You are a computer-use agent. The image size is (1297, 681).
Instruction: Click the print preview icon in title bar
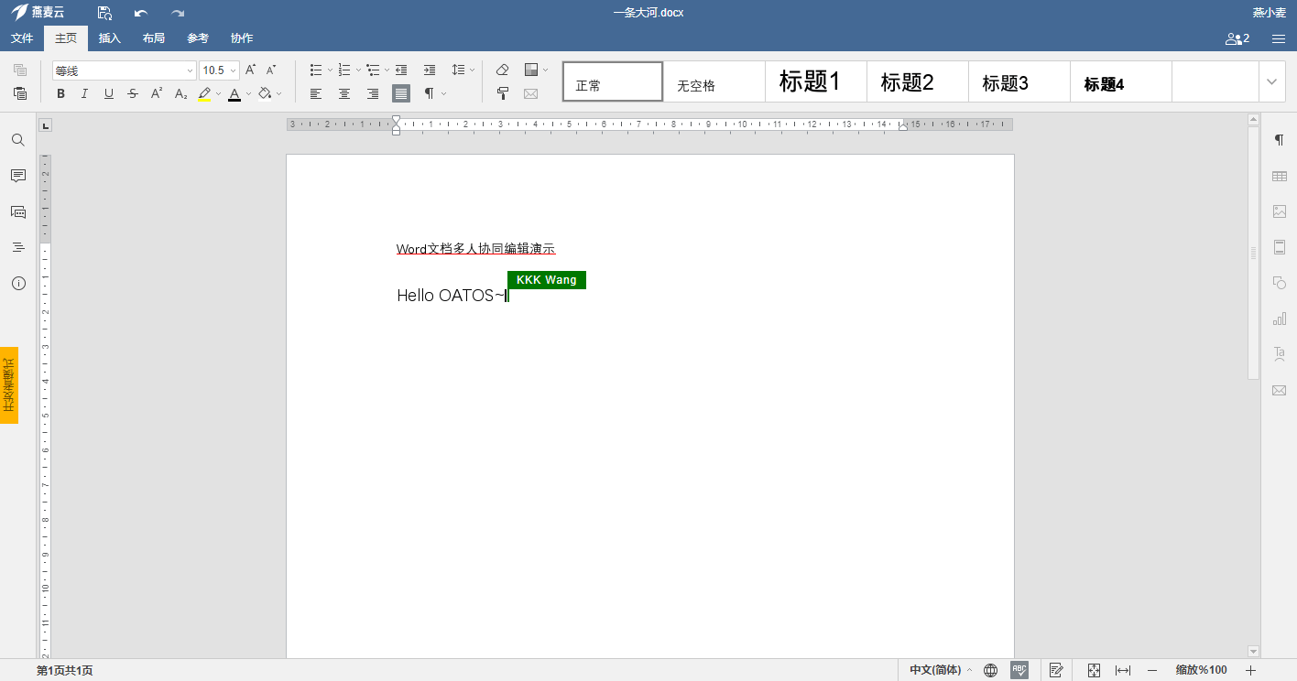(105, 13)
